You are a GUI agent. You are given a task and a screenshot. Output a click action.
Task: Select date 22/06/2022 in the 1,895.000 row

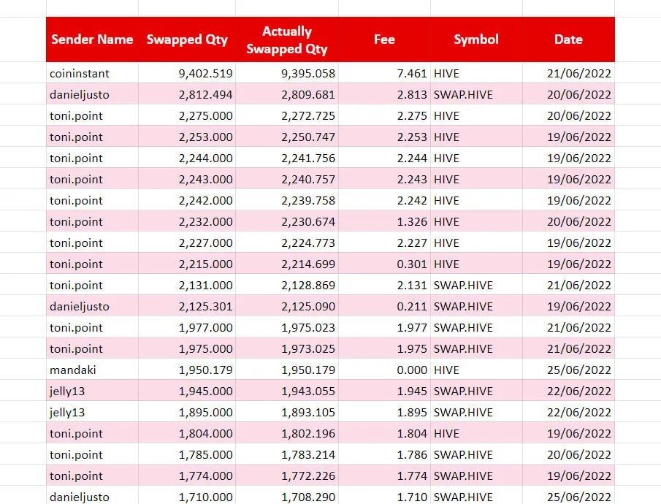[568, 412]
